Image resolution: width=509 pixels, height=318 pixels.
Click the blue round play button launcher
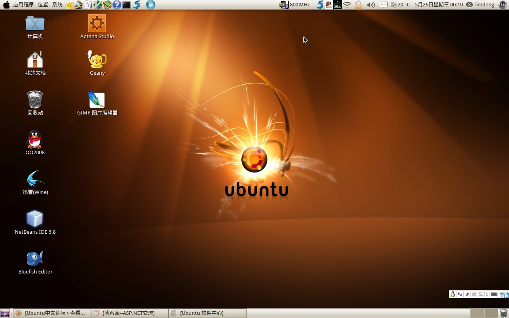coord(151,5)
